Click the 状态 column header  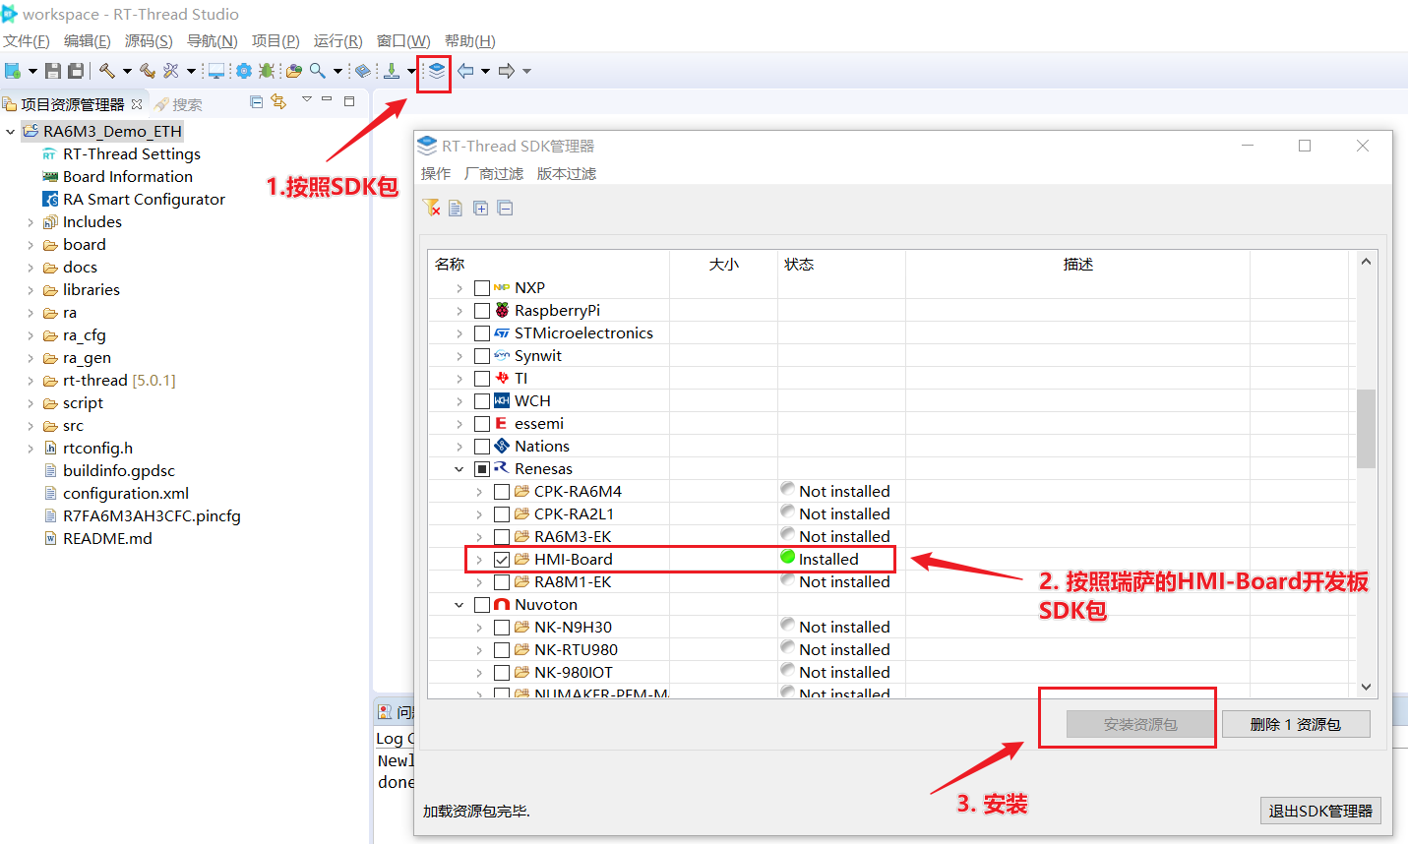(799, 264)
